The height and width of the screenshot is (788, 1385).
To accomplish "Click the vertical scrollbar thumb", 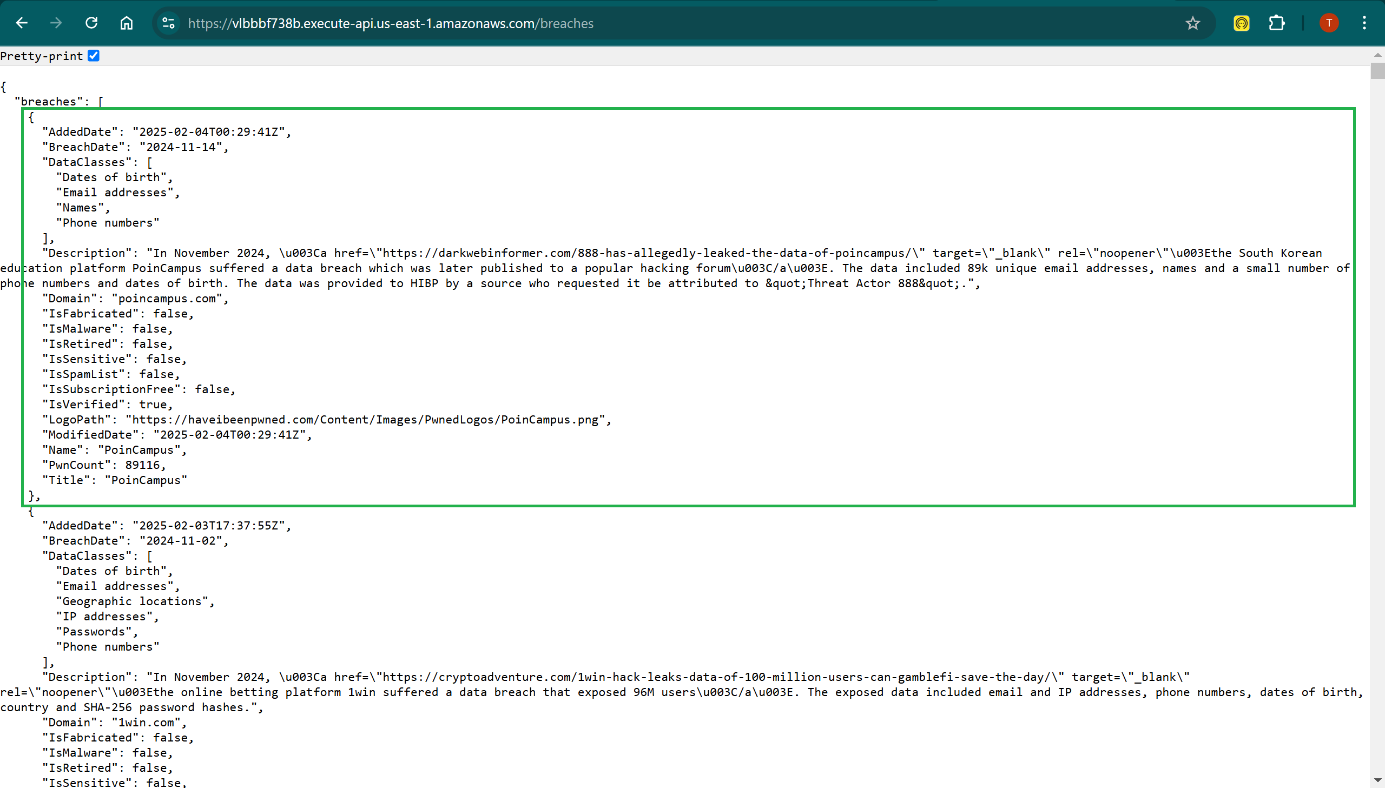I will click(x=1377, y=71).
